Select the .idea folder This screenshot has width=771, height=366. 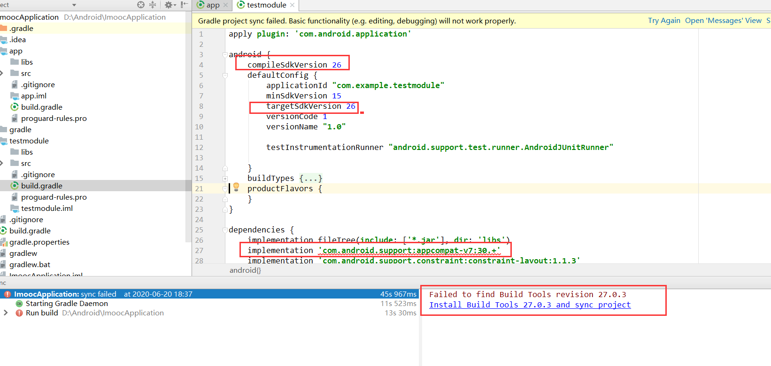(17, 39)
